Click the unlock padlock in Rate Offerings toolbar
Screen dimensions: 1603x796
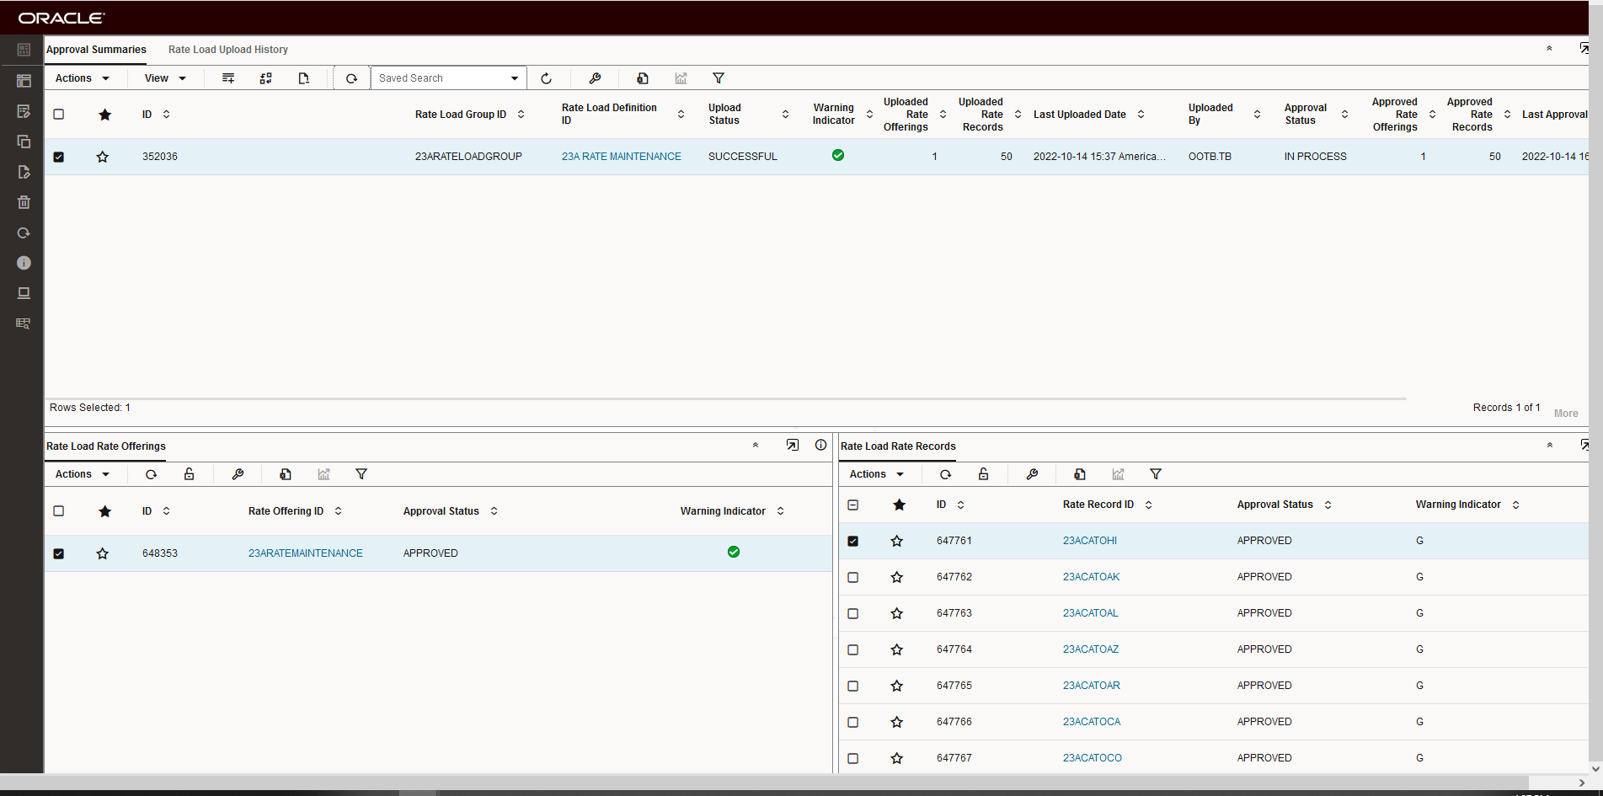pyautogui.click(x=190, y=474)
